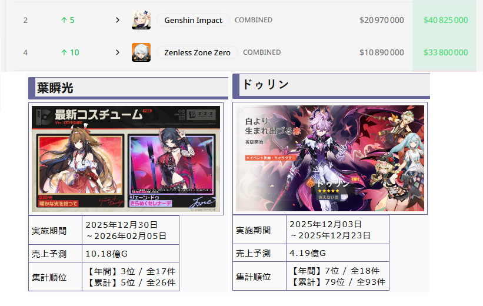Expand the Zenless Zone Zero row chevron
483x306 pixels.
pos(117,52)
